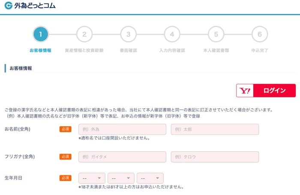
Task: Click the 書面確認 step label
Action: pyautogui.click(x=129, y=50)
